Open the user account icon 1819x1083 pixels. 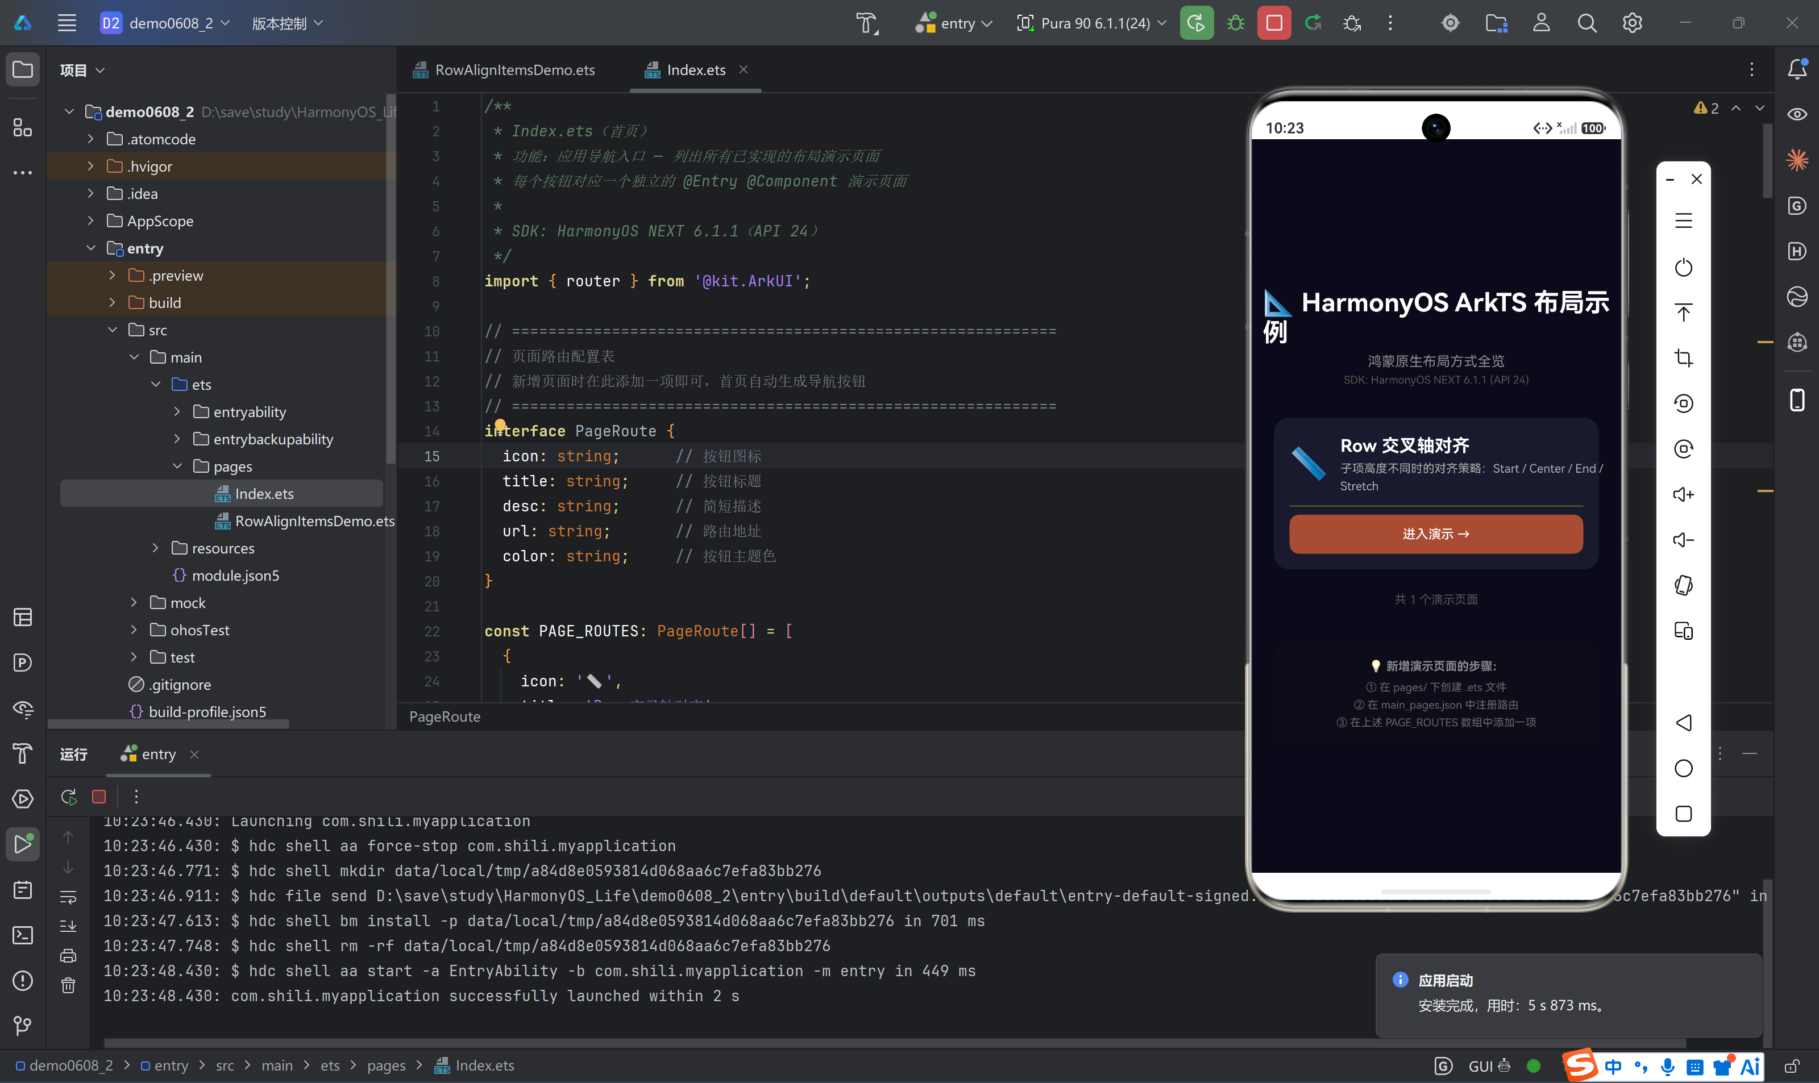1542,23
